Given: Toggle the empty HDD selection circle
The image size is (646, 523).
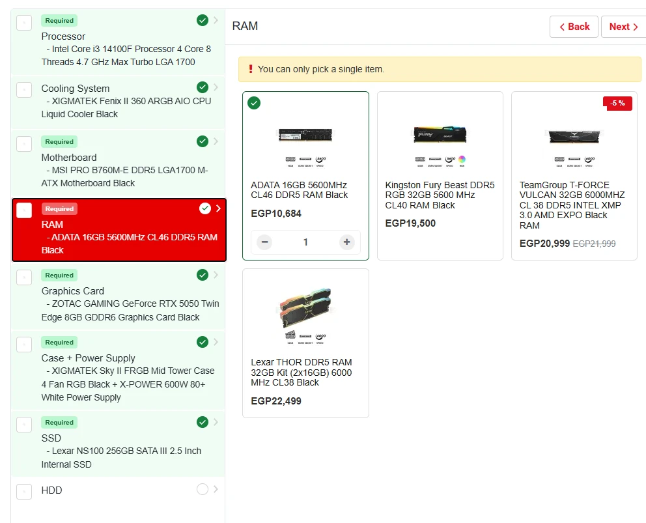Looking at the screenshot, I should click(203, 489).
